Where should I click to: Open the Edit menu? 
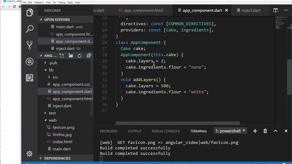click(30, 2)
